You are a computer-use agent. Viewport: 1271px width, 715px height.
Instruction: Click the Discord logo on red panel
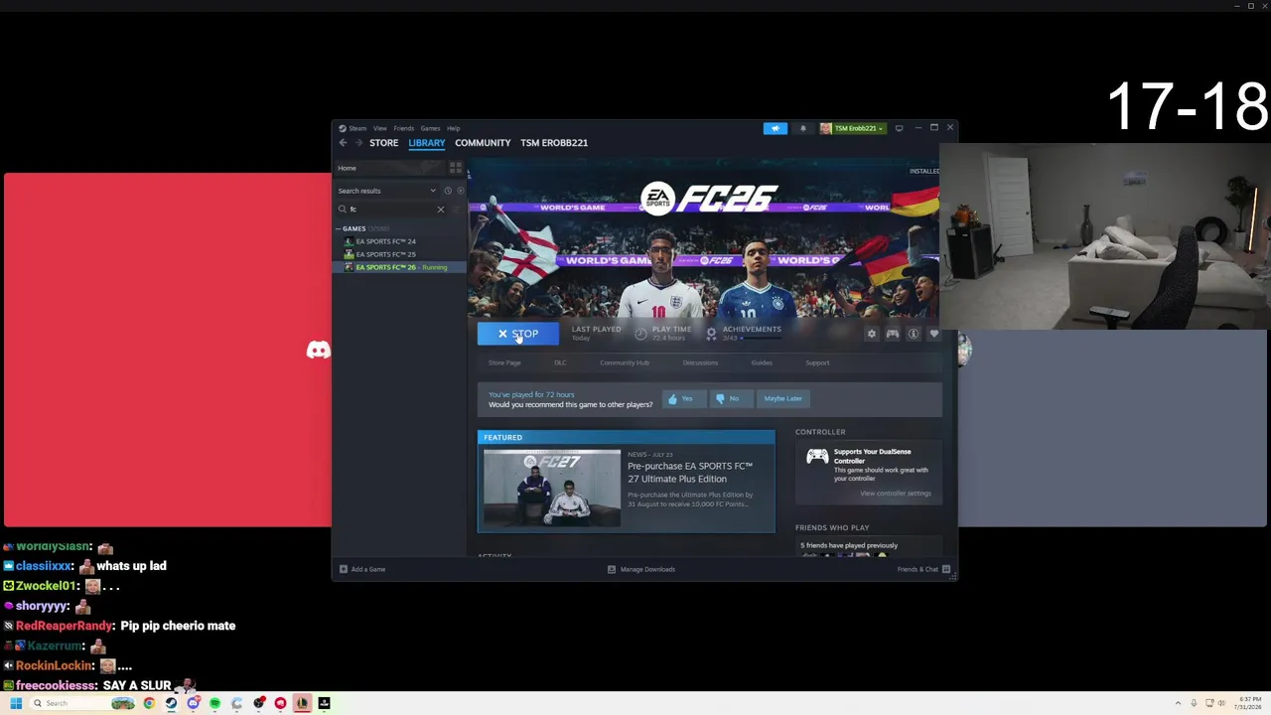coord(318,350)
